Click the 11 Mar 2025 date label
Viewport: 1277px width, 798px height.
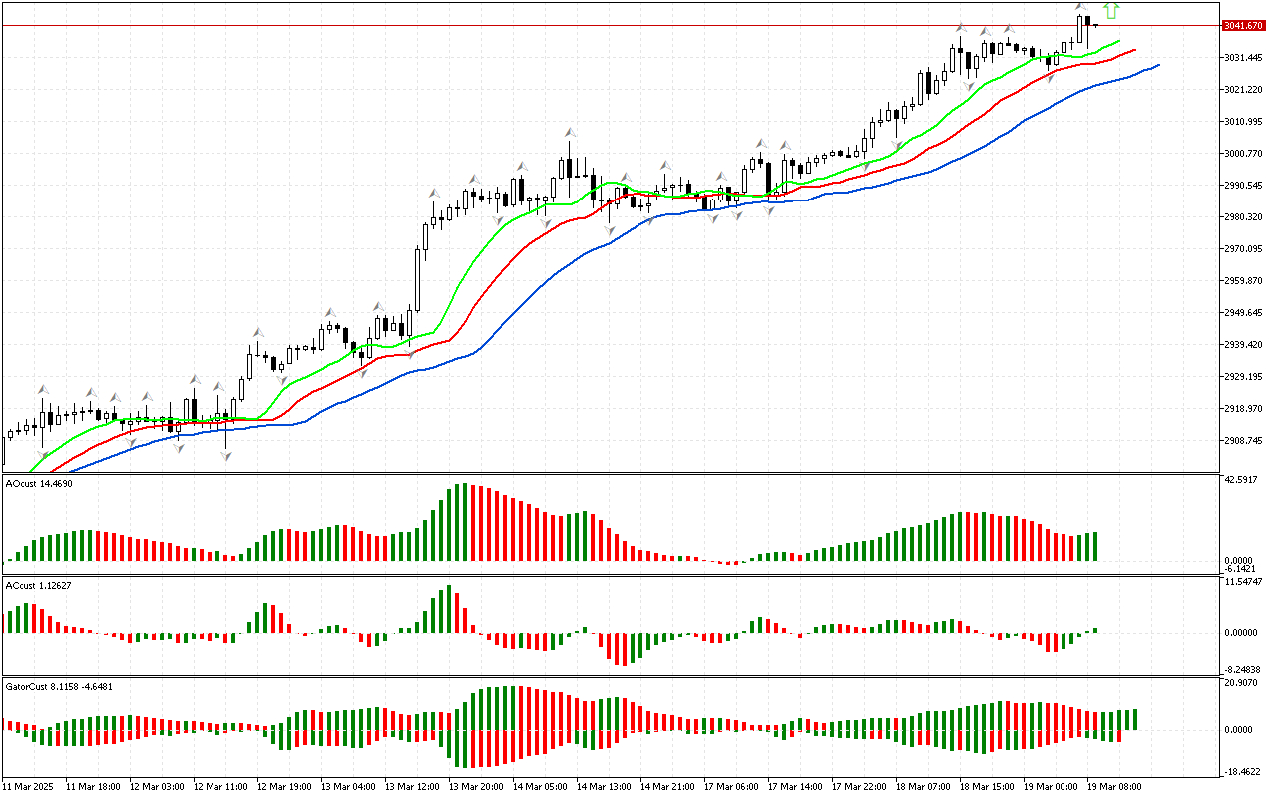click(x=30, y=786)
